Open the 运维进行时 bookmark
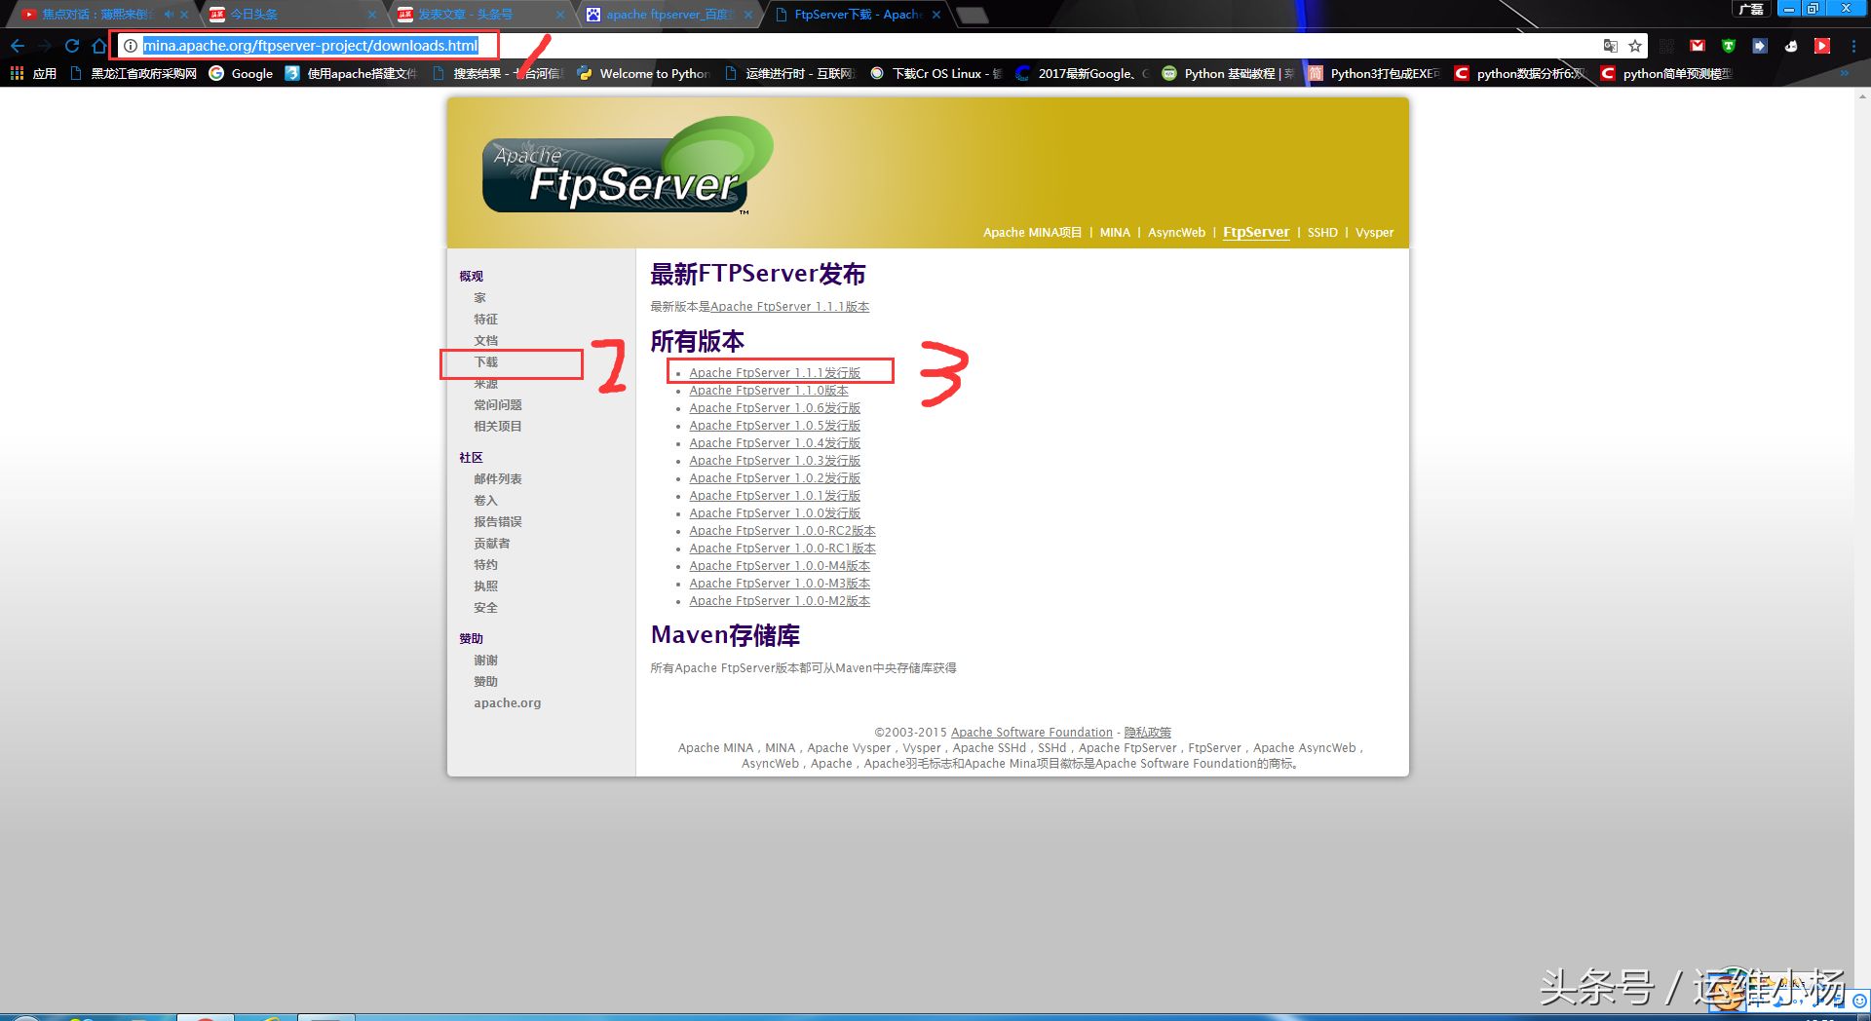 (790, 73)
